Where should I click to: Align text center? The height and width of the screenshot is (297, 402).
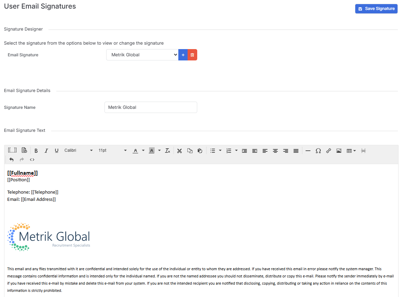coord(275,151)
